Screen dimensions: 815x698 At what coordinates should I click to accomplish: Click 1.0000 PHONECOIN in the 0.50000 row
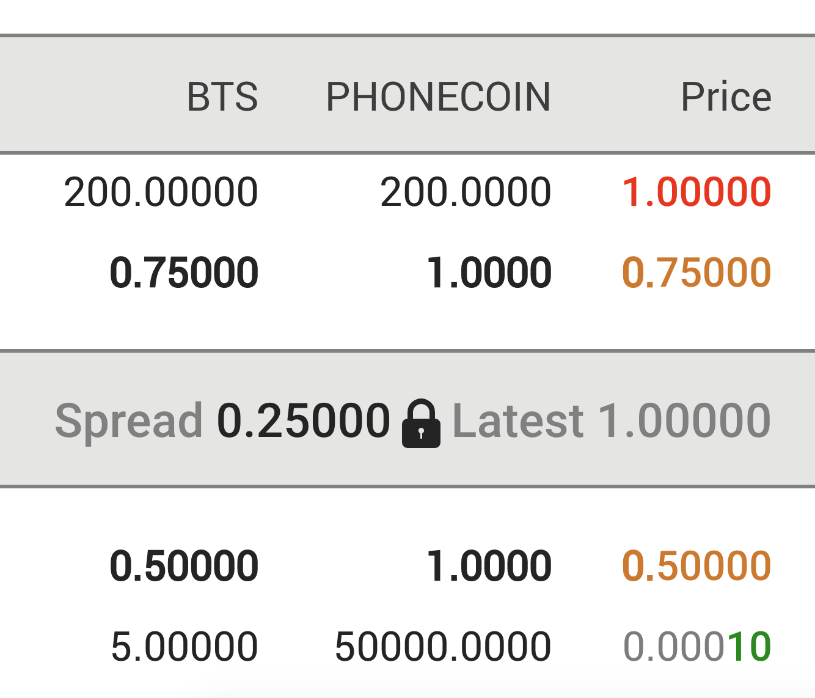[x=489, y=565]
